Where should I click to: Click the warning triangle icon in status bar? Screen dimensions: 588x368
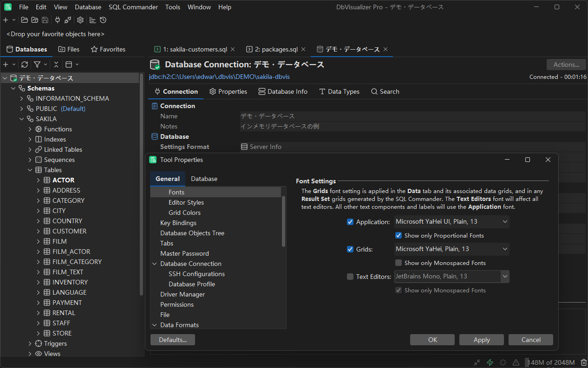click(x=516, y=362)
